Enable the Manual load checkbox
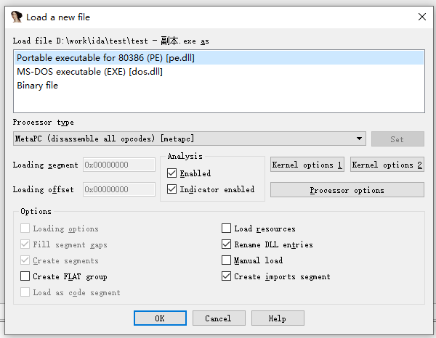The image size is (436, 338). tap(226, 260)
